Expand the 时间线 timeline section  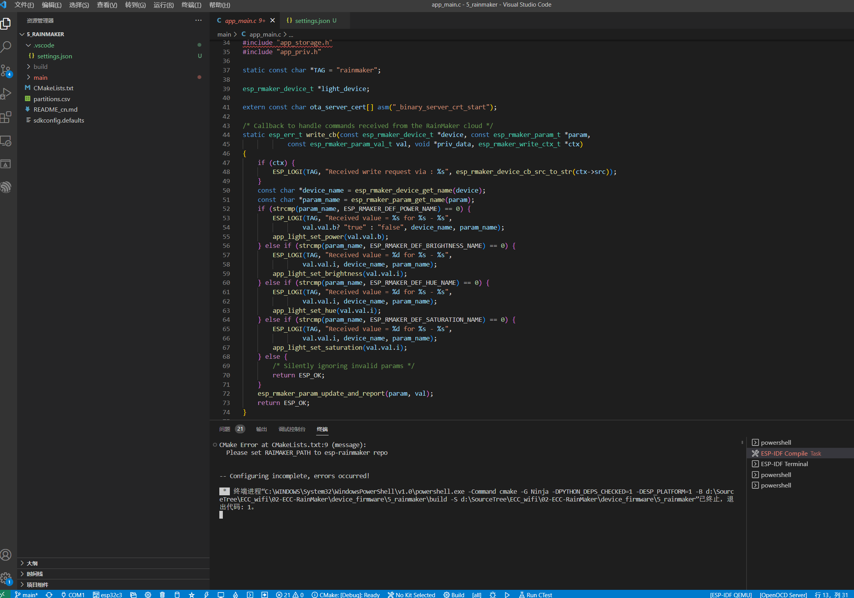(113, 573)
